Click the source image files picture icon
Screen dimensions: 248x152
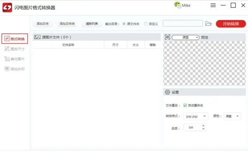click(37, 37)
